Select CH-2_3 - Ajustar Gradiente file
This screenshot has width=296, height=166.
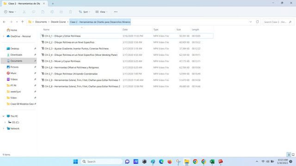tap(127, 48)
